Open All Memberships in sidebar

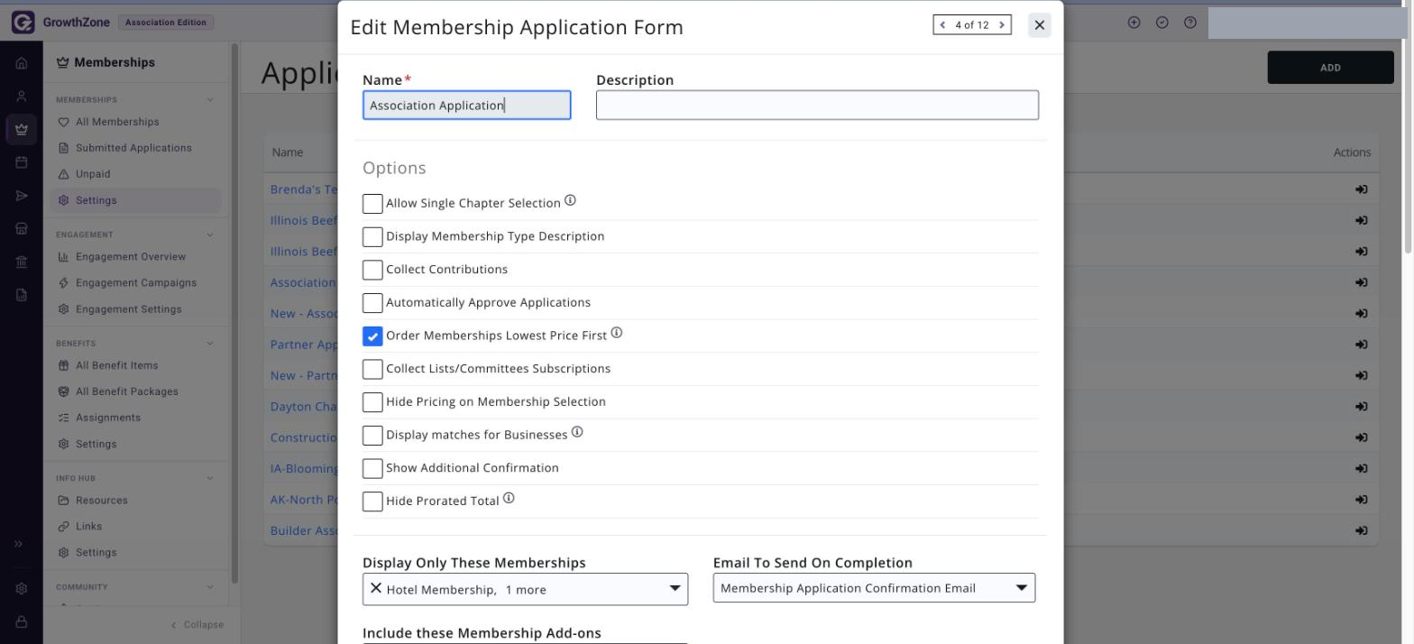point(117,122)
